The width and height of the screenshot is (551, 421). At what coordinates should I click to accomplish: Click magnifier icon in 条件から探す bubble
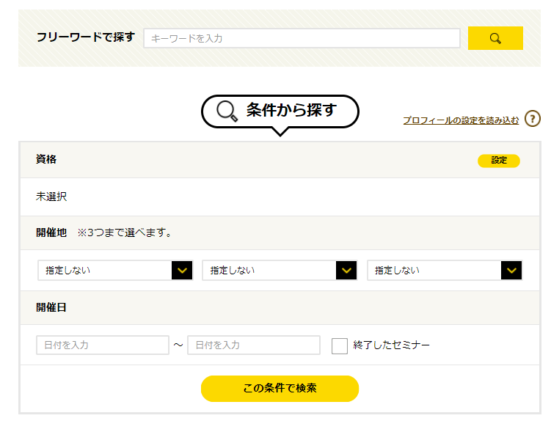(227, 111)
